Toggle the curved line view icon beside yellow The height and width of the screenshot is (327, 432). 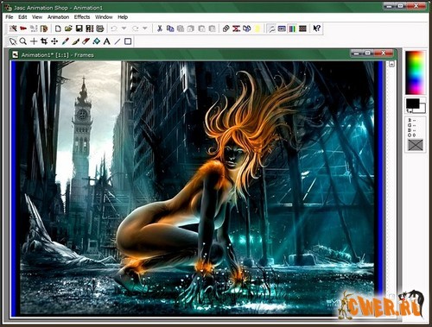click(x=271, y=28)
